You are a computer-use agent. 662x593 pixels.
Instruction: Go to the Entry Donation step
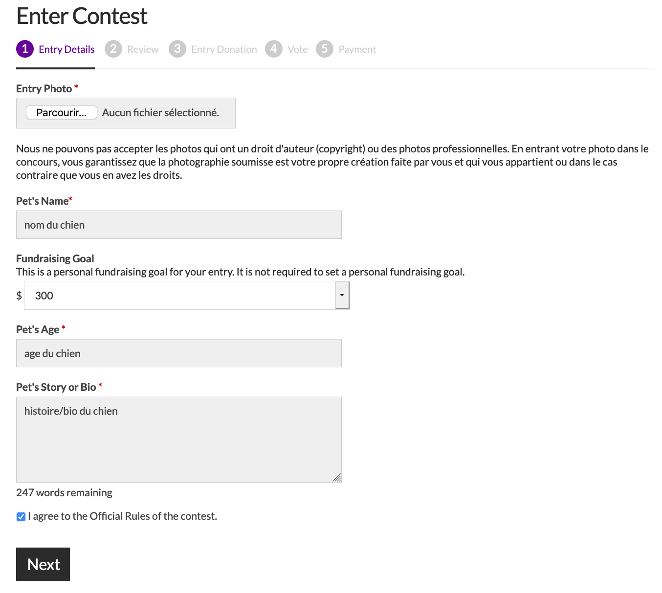pyautogui.click(x=224, y=49)
